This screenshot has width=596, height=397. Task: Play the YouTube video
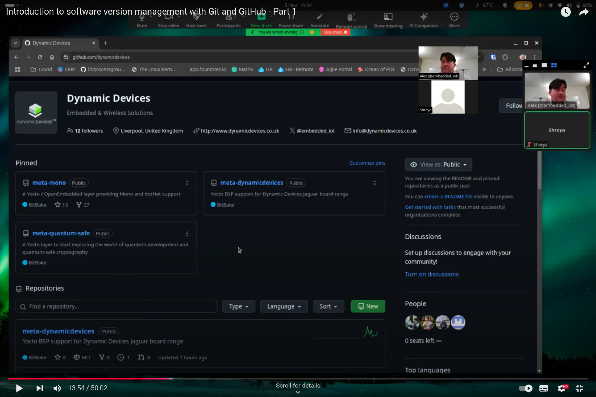tap(19, 388)
